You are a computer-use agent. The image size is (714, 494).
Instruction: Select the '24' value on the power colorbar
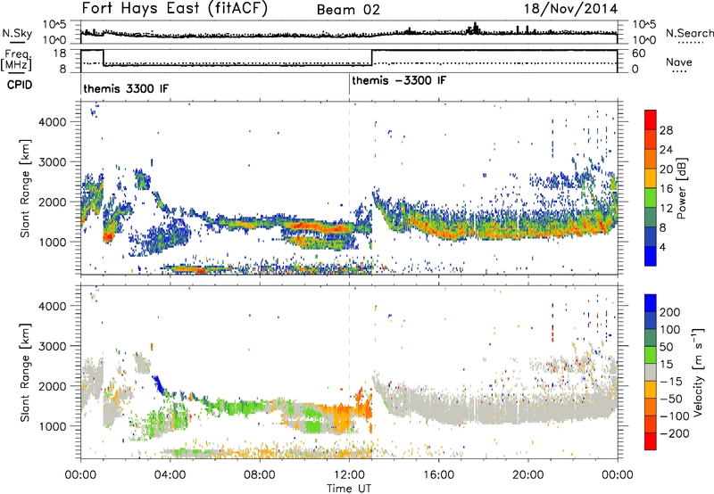(x=666, y=150)
